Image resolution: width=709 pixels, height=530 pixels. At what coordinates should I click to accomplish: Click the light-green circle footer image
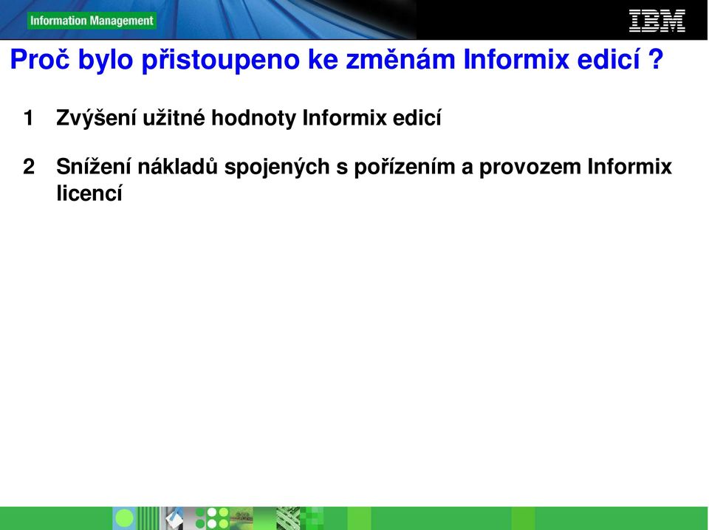(x=124, y=518)
